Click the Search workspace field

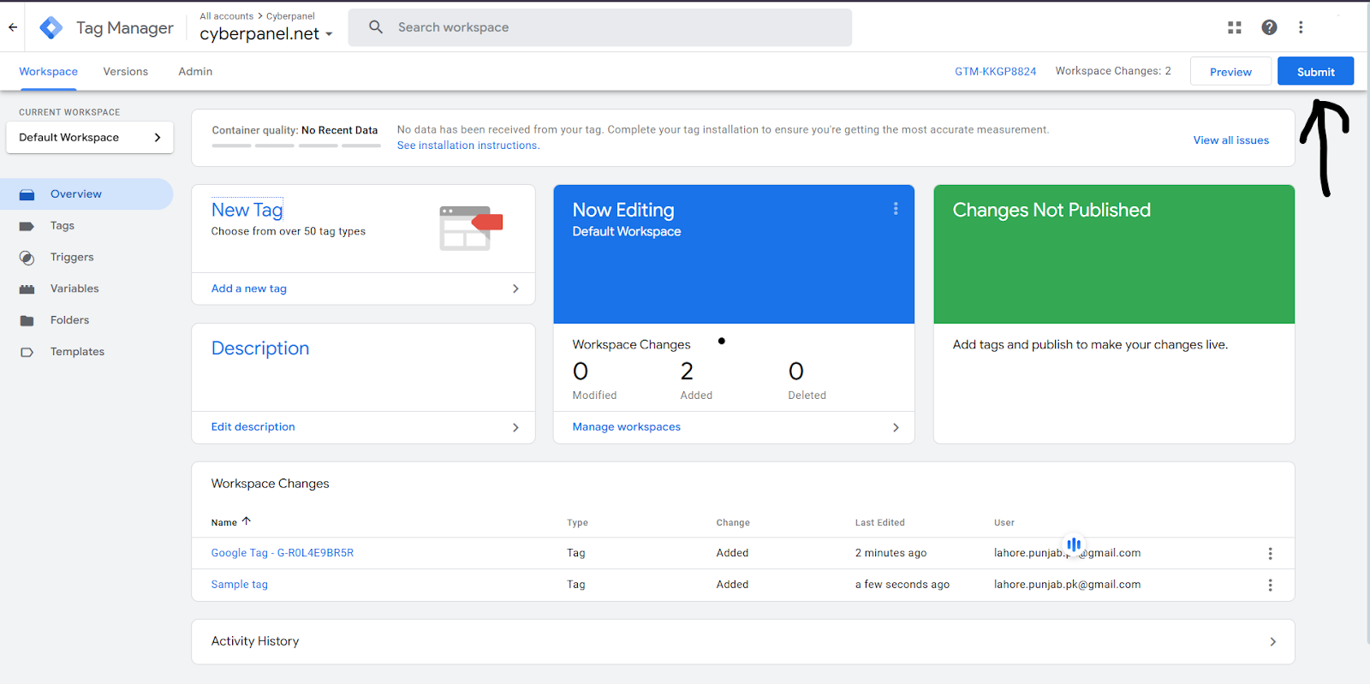600,27
